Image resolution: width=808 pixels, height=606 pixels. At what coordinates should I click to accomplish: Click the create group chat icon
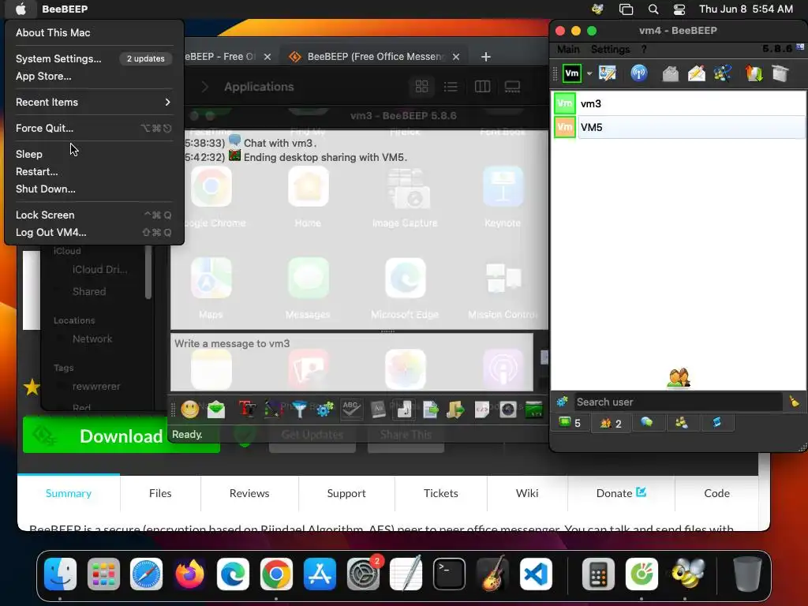[x=723, y=73]
